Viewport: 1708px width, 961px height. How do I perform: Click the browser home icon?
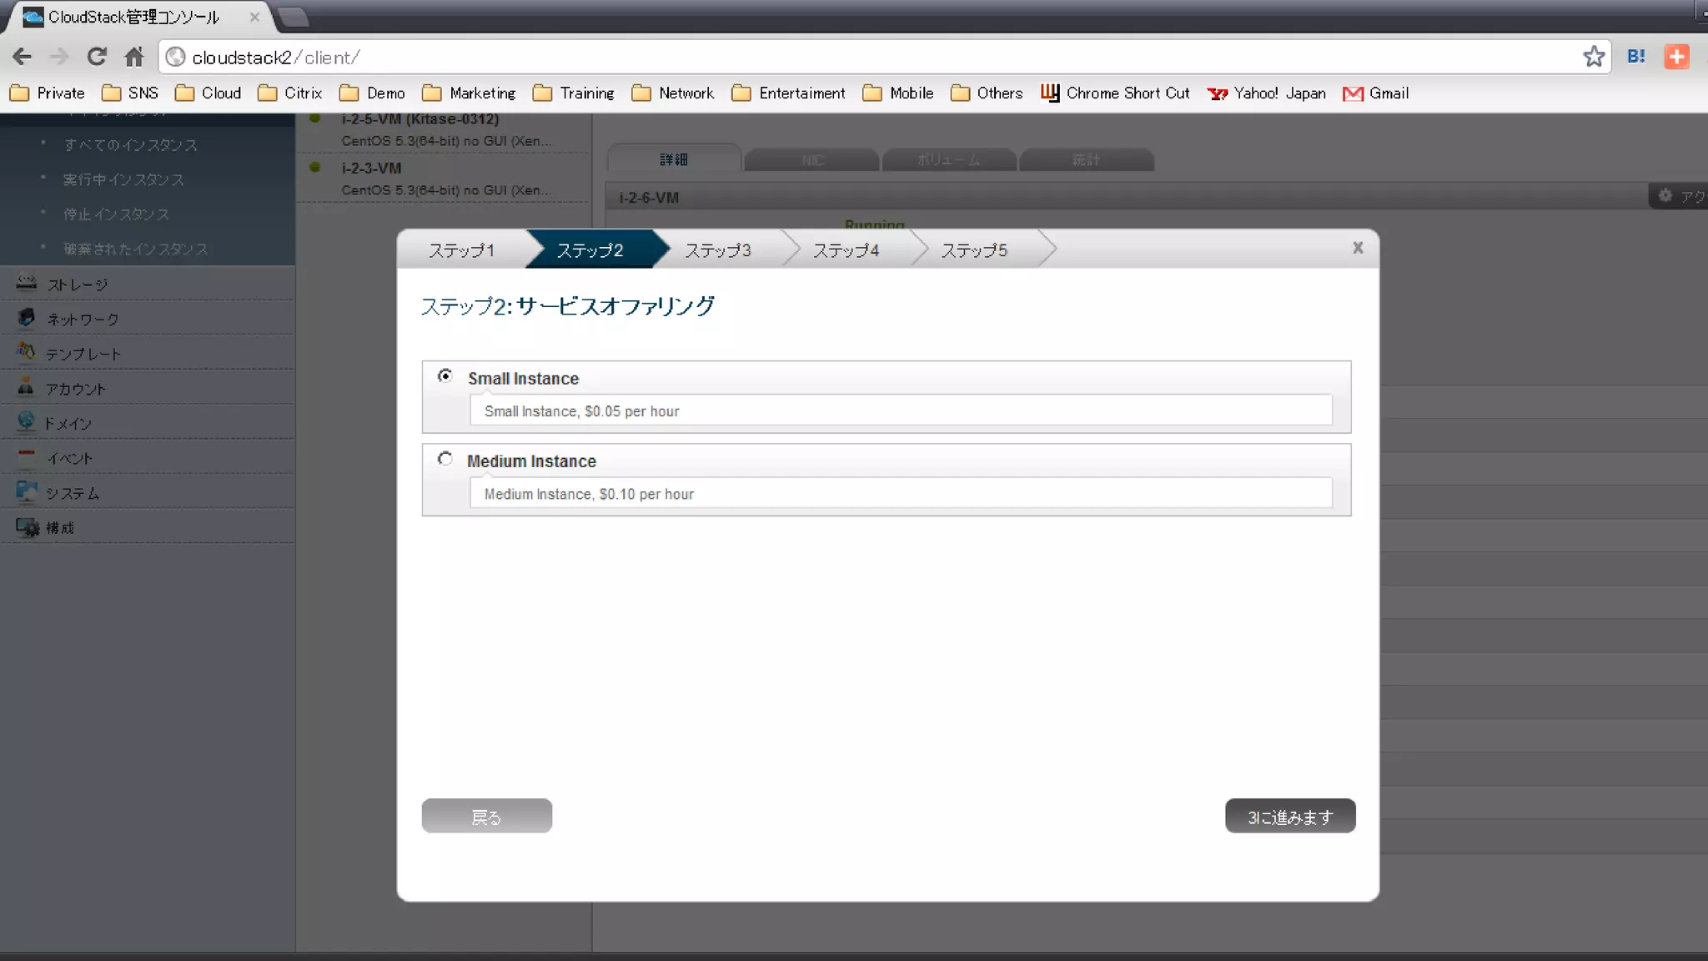pyautogui.click(x=134, y=57)
